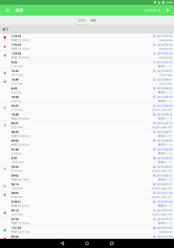Image resolution: width=174 pixels, height=248 pixels.
Task: Open the 29:02 activity entry
Action: 87,178
